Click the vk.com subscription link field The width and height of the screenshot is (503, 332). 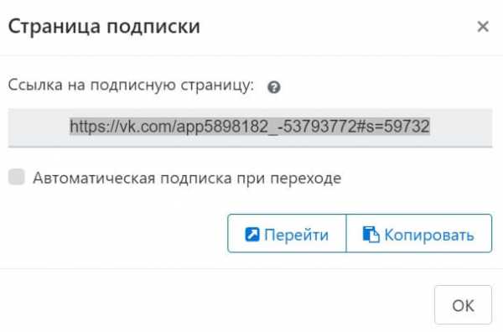(x=250, y=127)
